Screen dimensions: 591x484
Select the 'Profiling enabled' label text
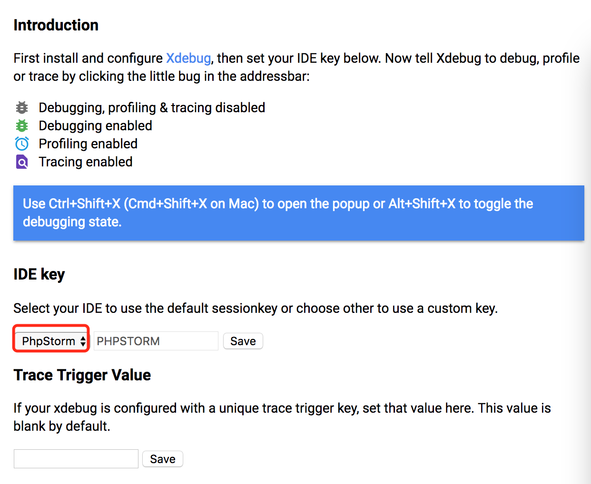pos(88,144)
